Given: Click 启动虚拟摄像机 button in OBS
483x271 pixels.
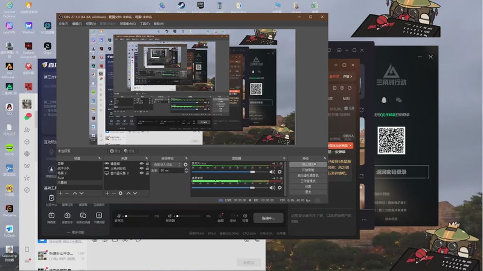Looking at the screenshot, I should 308,175.
